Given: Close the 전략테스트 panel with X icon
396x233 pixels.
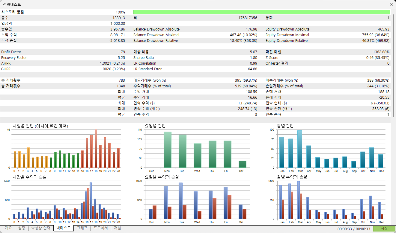Looking at the screenshot, I should tap(391, 4).
